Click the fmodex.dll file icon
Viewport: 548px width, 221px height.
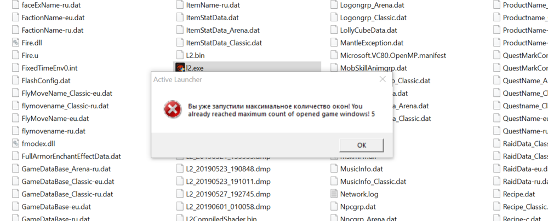click(x=16, y=143)
